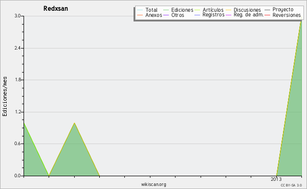307x189 pixels.
Task: Select the Anexos legend label
Action: coord(153,15)
